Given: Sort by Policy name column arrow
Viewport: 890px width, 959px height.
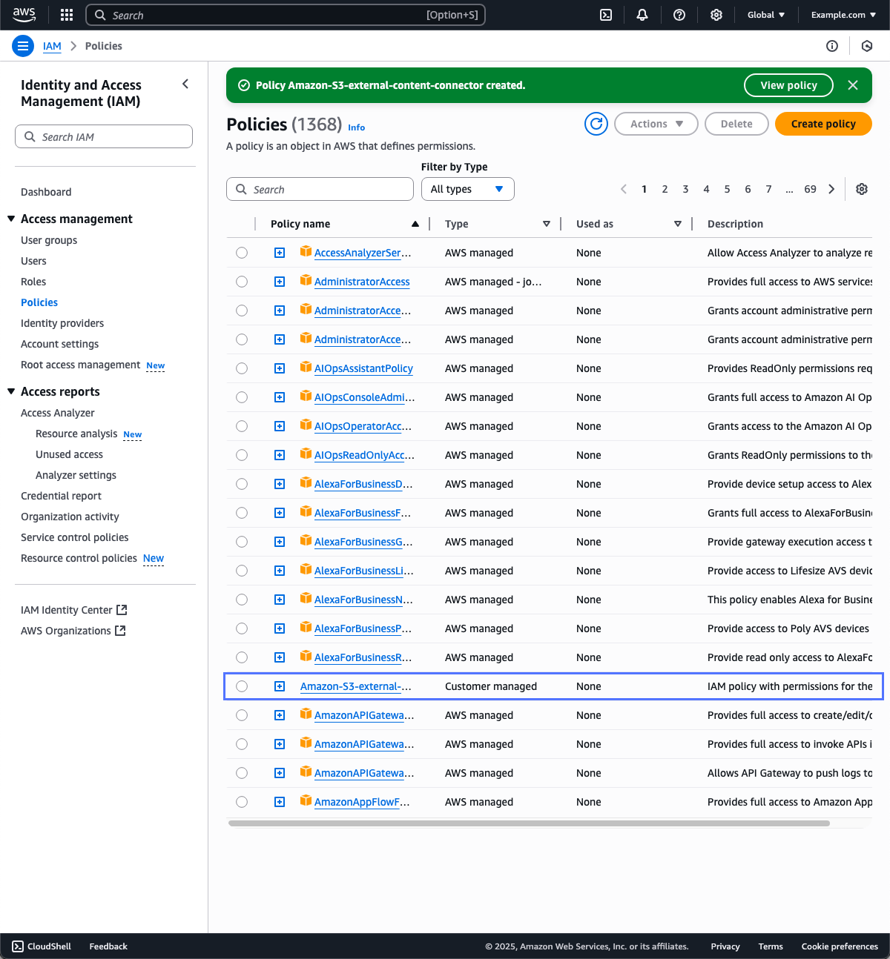Looking at the screenshot, I should pos(415,224).
